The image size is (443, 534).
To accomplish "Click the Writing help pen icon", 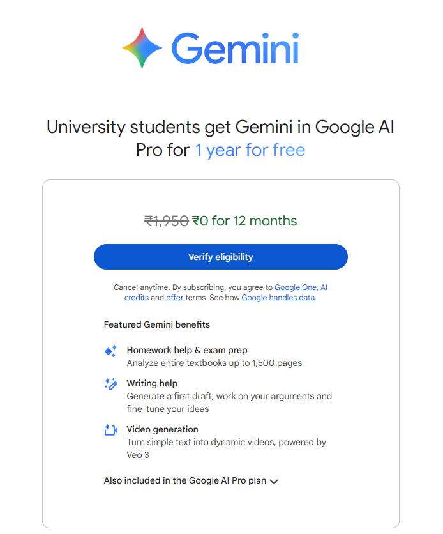I will pos(110,384).
